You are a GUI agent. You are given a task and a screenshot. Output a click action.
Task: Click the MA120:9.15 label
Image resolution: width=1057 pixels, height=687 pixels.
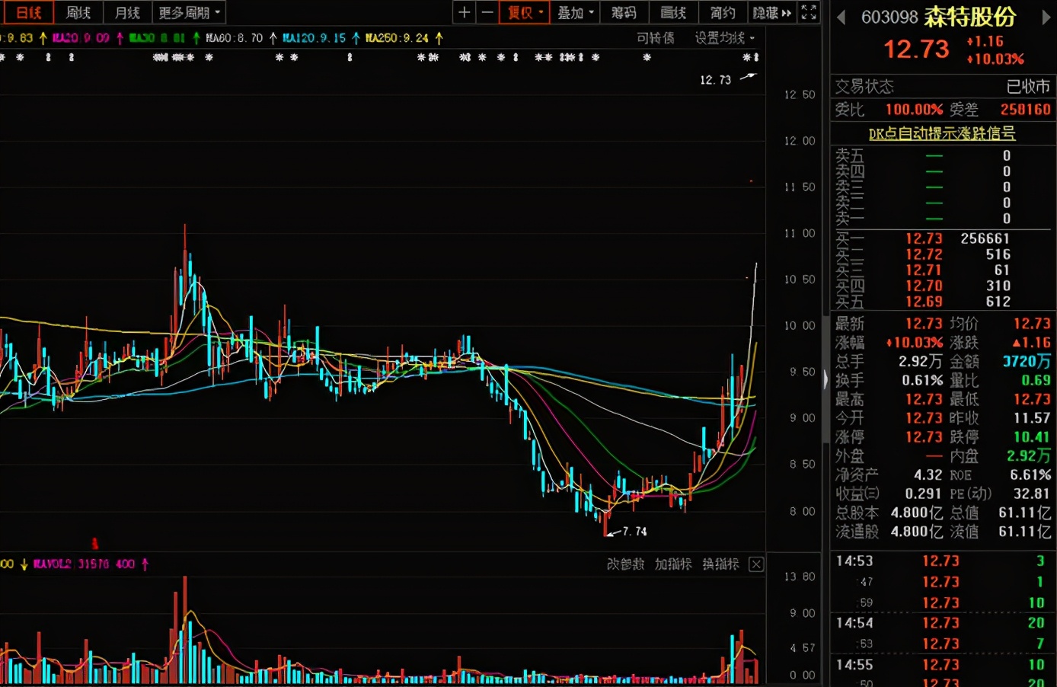314,38
